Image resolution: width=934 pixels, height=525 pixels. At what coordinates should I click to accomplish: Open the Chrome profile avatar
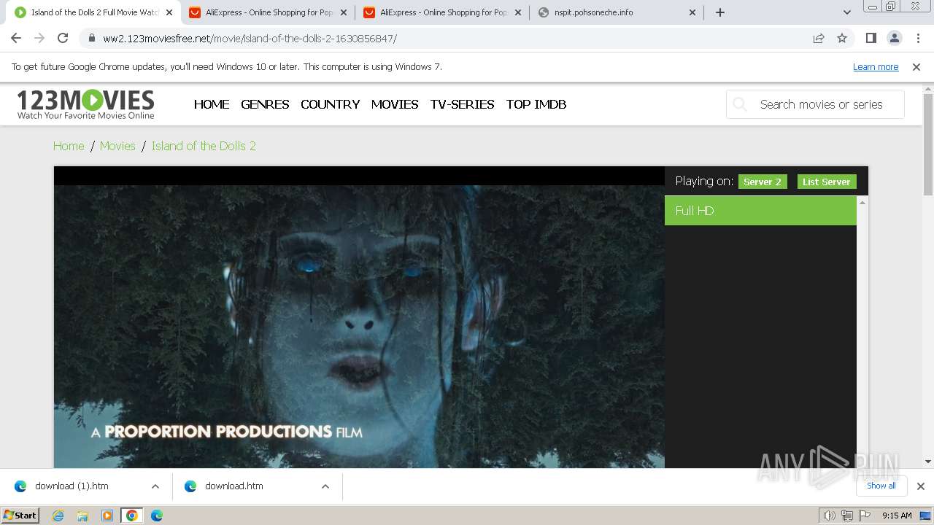pyautogui.click(x=894, y=38)
